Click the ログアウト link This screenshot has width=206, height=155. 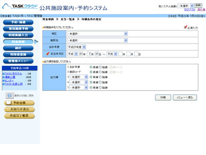tap(190, 10)
